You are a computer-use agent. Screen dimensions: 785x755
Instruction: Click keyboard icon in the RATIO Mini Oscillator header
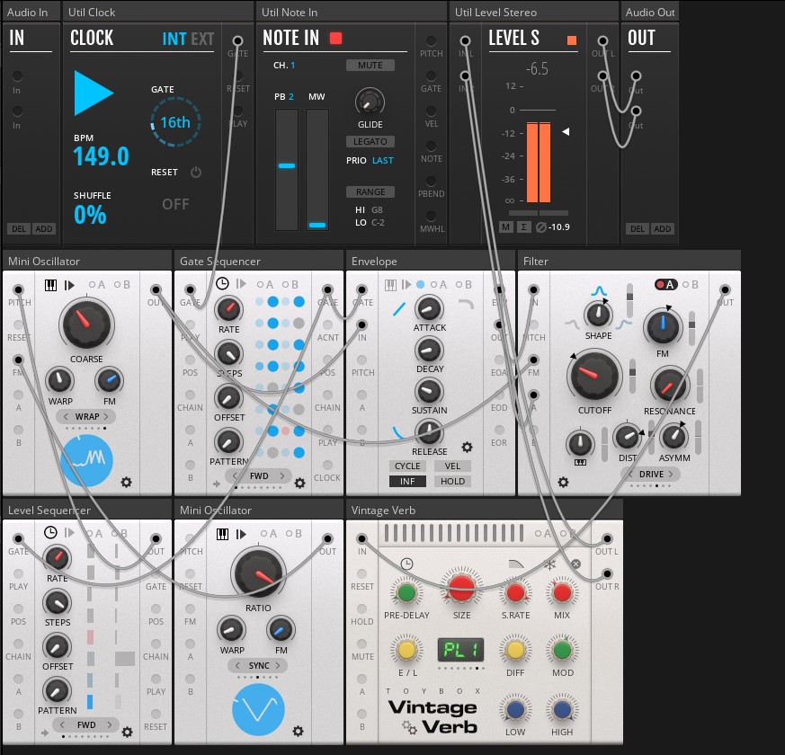click(x=222, y=534)
